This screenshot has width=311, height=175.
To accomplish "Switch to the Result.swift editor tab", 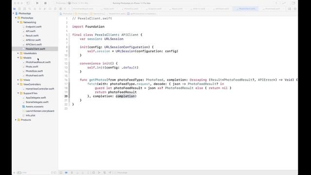I will click(176, 9).
